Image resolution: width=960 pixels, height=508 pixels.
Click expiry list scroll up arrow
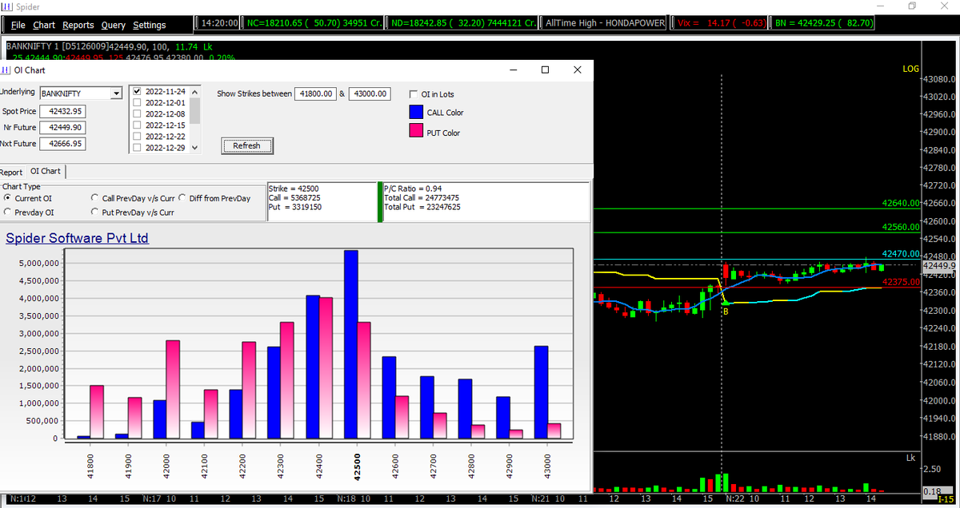194,91
